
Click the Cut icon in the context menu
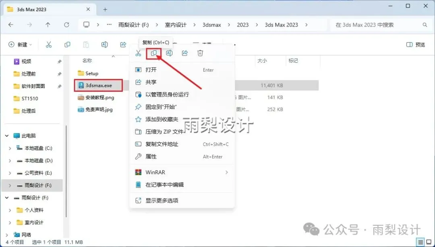click(138, 53)
